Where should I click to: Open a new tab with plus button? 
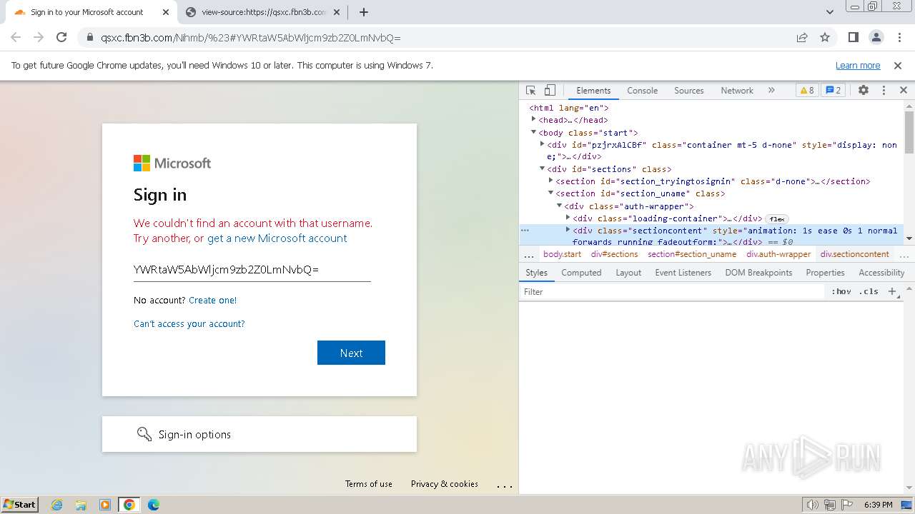coord(364,12)
